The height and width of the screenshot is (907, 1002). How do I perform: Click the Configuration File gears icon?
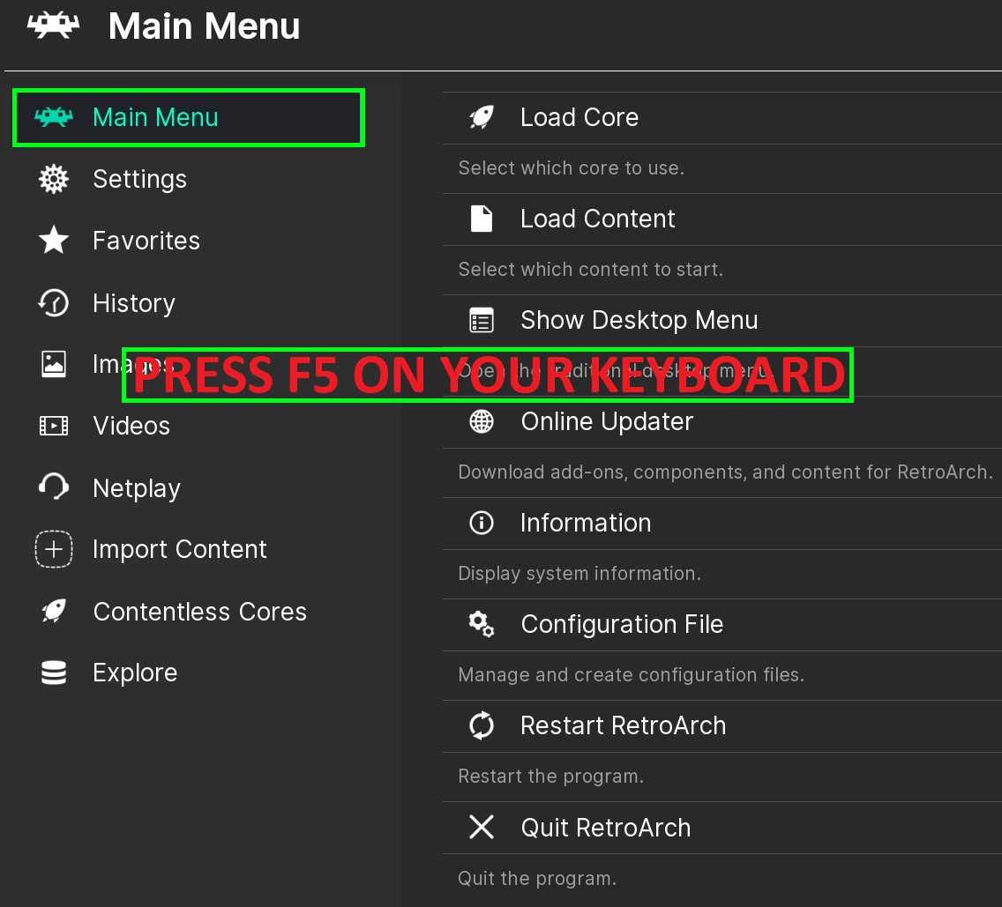click(482, 624)
